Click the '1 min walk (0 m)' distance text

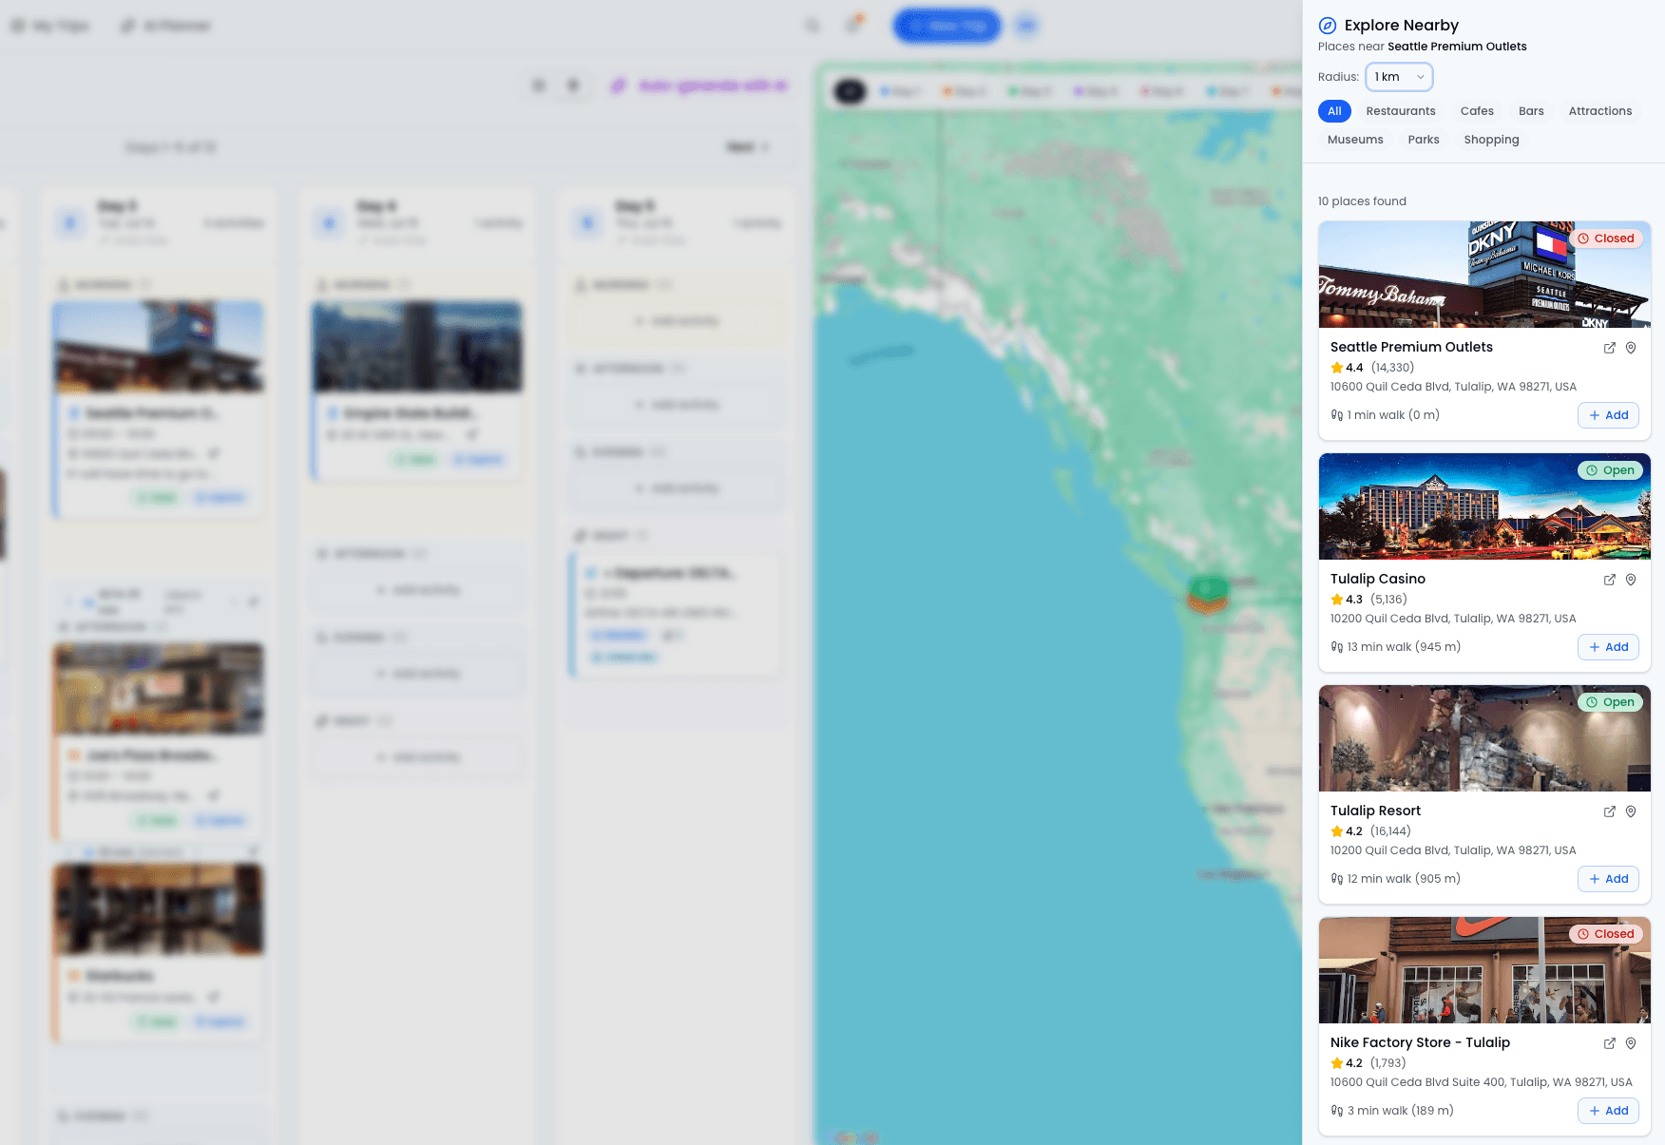tap(1393, 415)
